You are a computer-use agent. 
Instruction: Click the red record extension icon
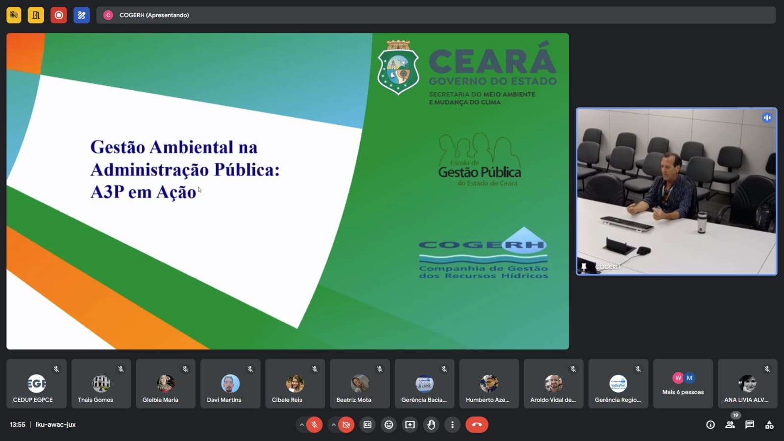59,15
